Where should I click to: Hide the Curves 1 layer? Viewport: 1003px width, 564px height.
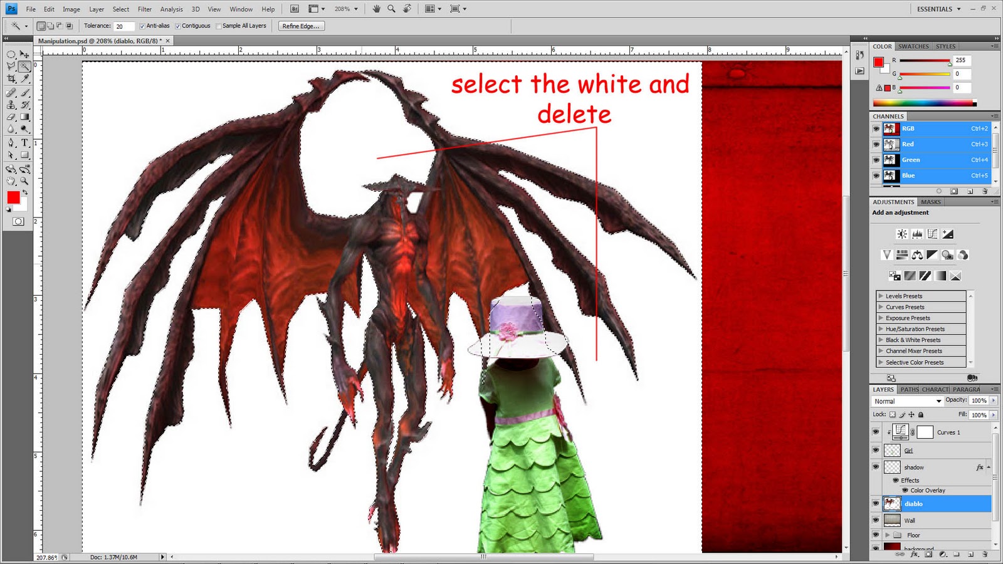point(876,432)
